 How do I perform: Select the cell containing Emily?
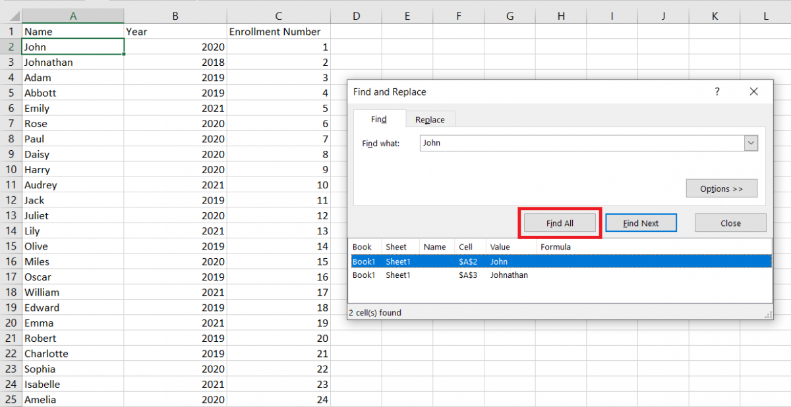tap(73, 109)
